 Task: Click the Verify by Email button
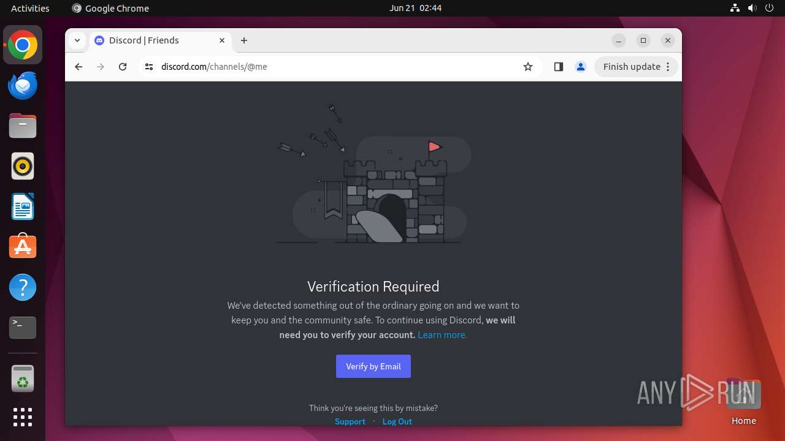click(x=373, y=366)
